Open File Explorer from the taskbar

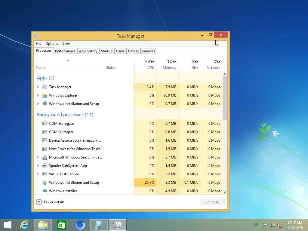(43, 225)
